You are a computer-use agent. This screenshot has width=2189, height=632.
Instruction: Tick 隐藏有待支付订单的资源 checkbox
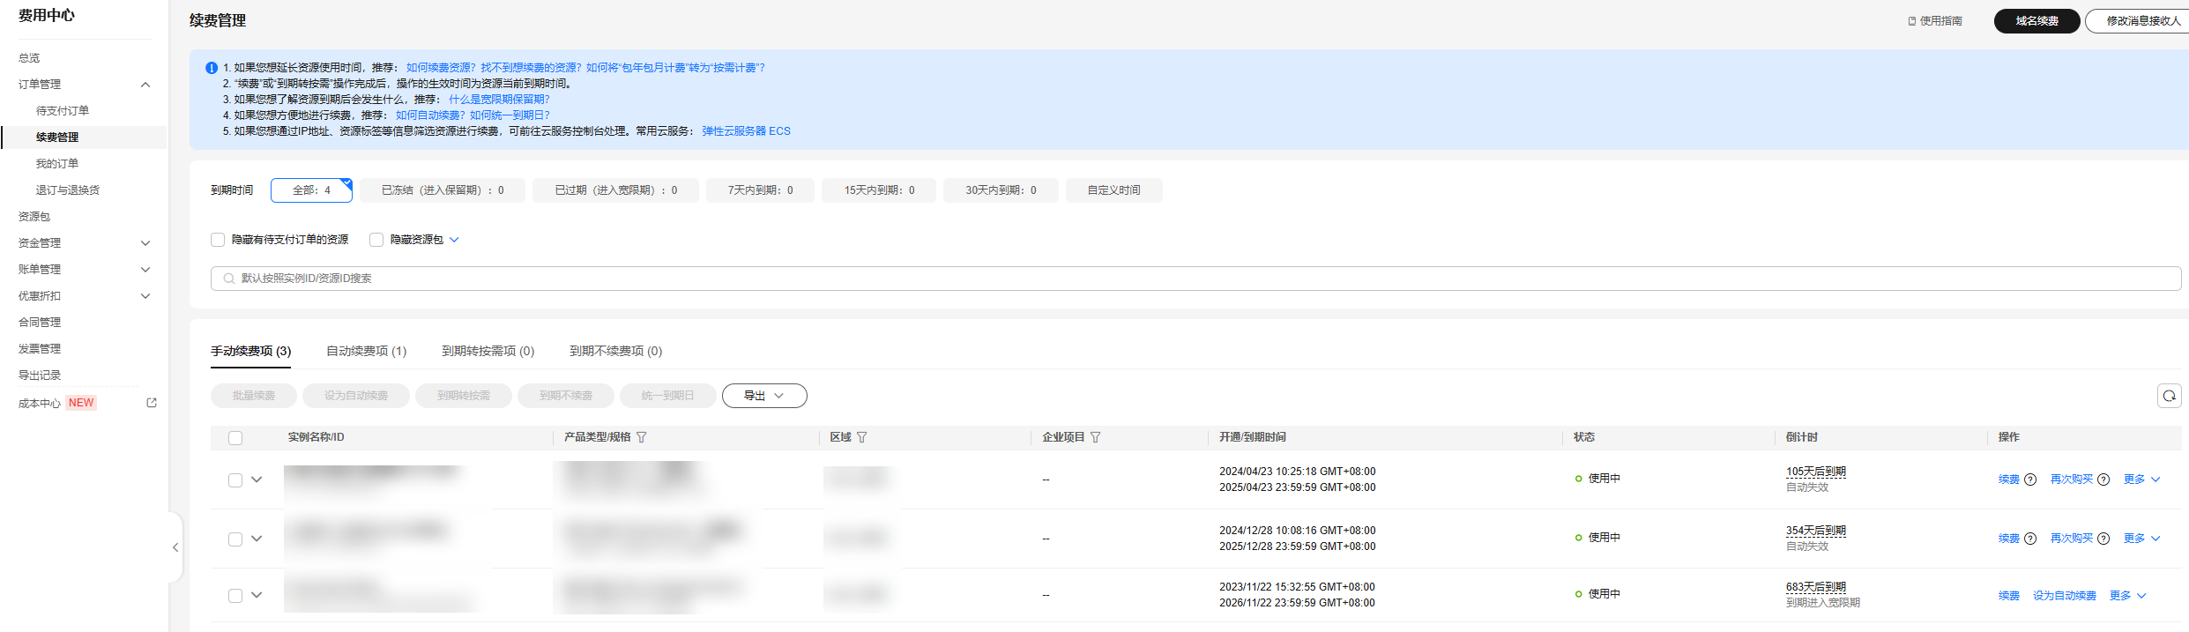218,240
